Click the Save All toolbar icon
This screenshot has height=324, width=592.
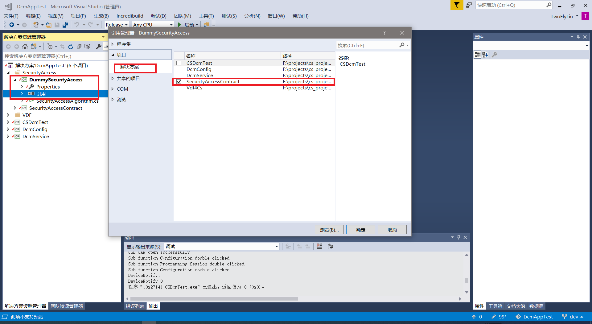point(65,25)
